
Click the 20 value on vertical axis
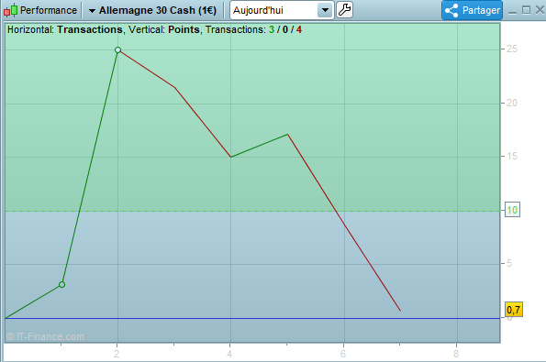512,103
